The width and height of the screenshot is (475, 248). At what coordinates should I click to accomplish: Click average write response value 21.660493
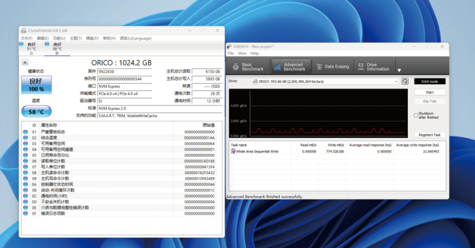click(x=431, y=151)
